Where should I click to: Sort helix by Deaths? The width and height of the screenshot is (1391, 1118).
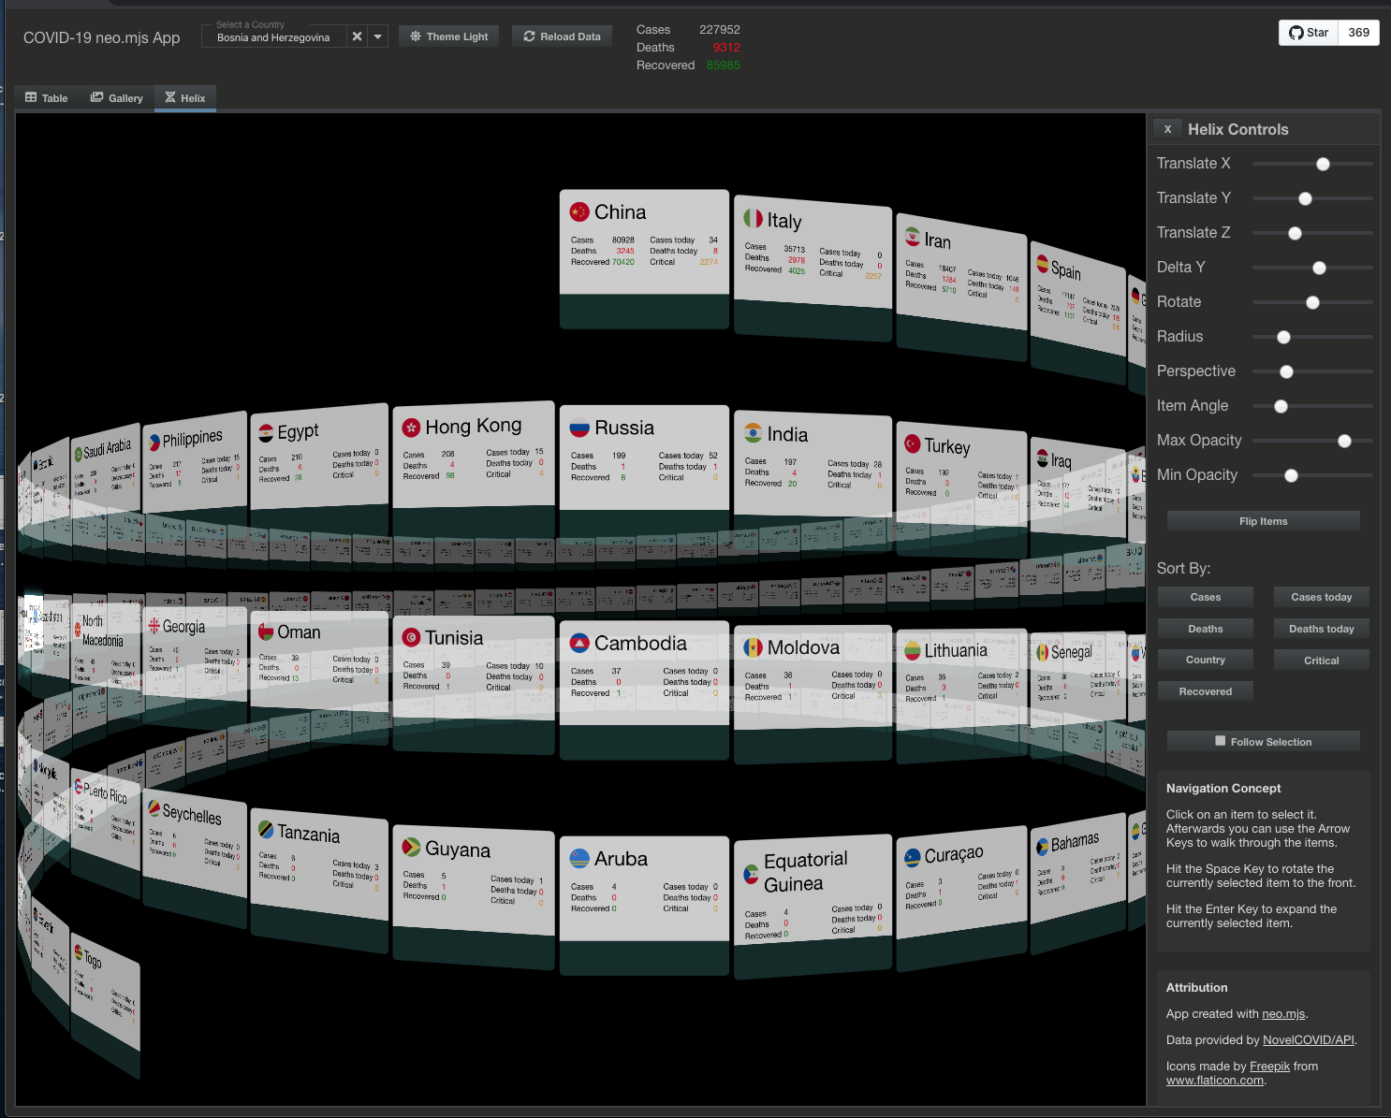click(1206, 629)
